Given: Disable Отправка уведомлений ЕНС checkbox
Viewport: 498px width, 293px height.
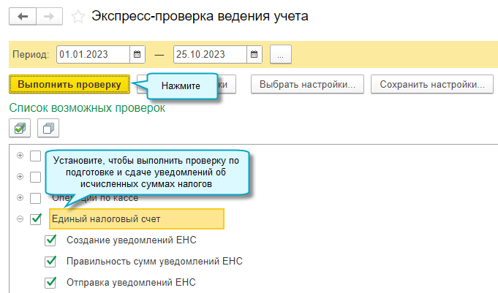Looking at the screenshot, I should (50, 282).
